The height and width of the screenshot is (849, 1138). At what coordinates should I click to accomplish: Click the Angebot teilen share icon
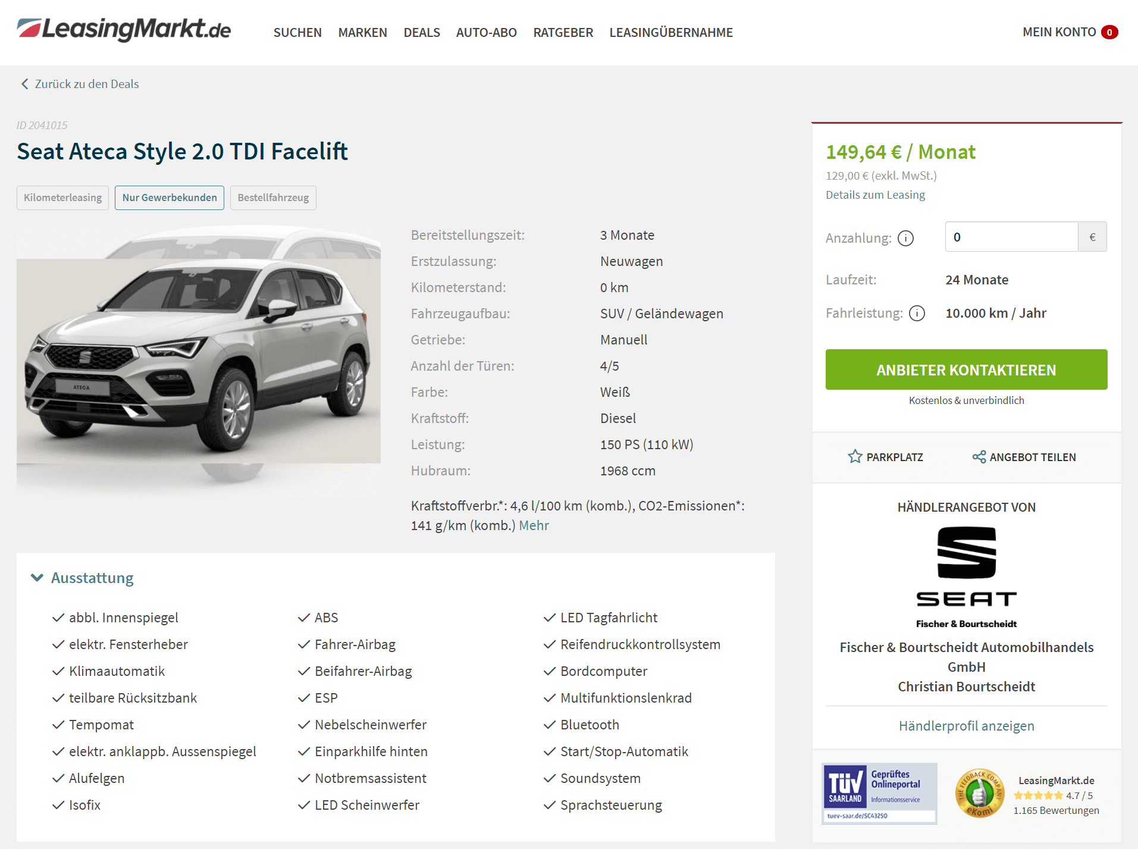point(979,457)
